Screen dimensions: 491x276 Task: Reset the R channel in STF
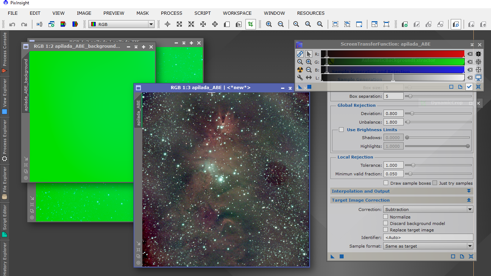pos(470,54)
